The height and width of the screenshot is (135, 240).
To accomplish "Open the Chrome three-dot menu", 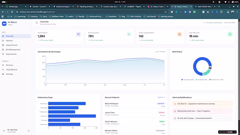I will (237, 12).
